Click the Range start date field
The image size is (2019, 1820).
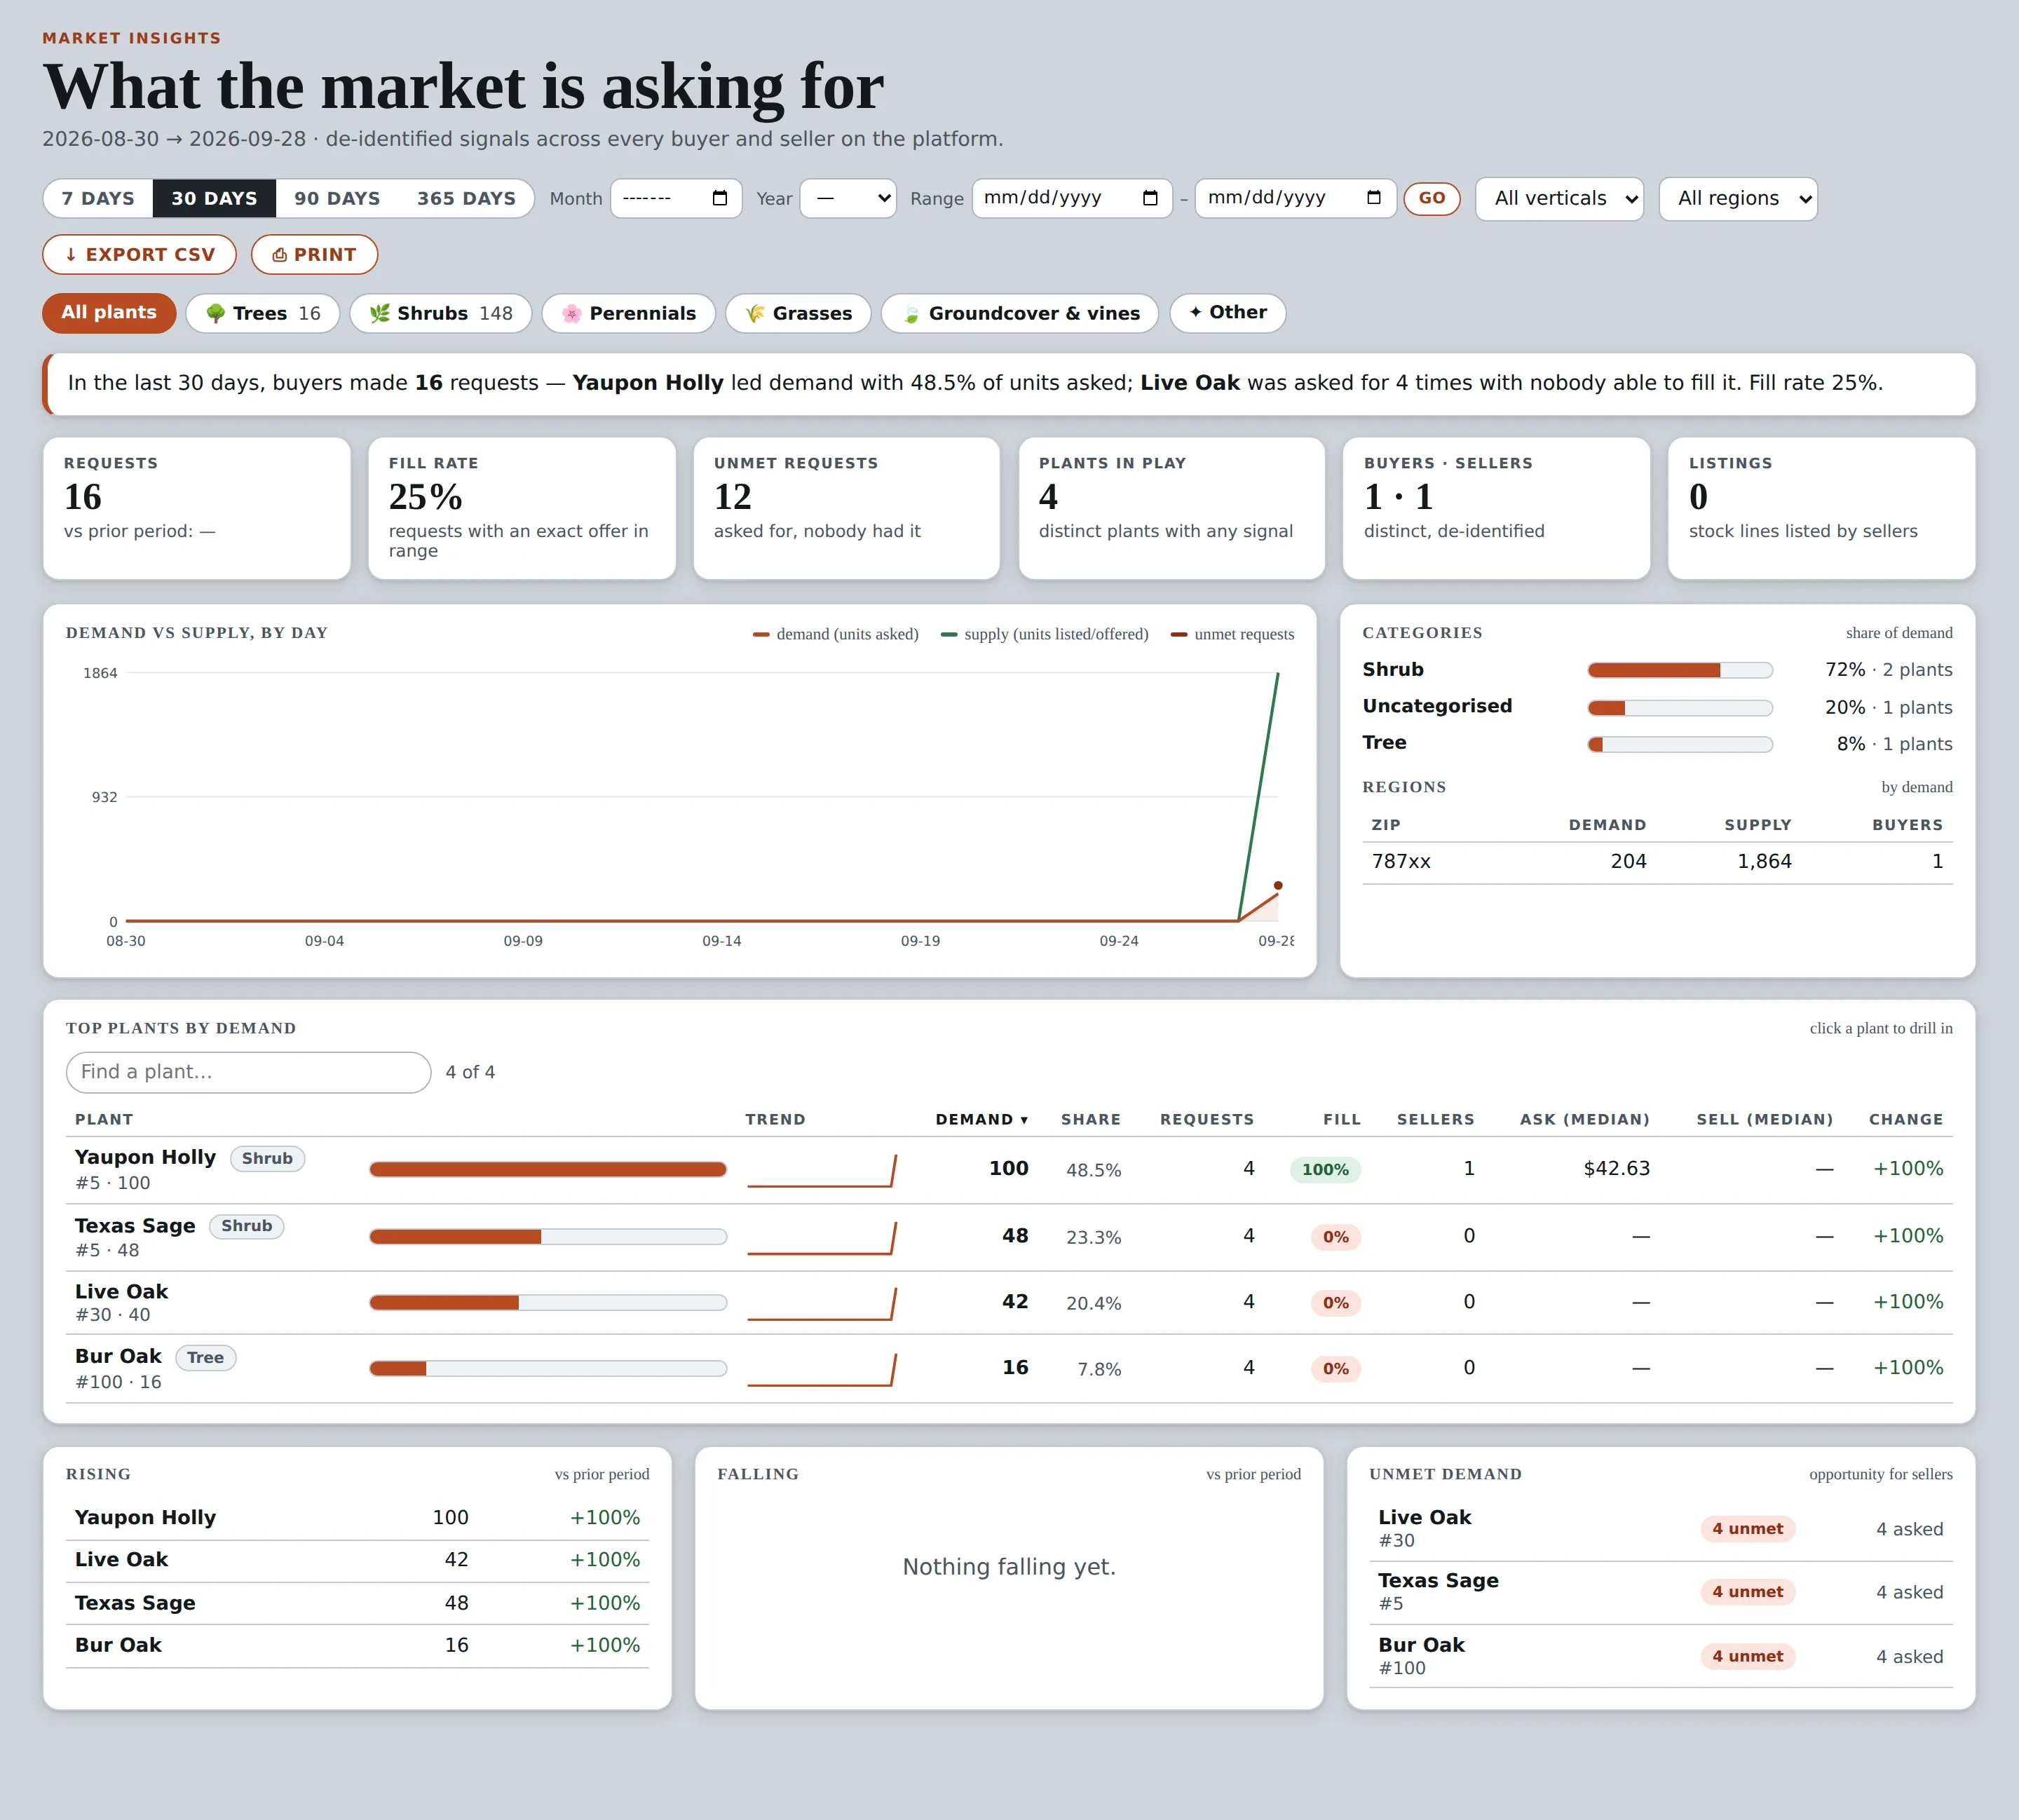click(1072, 198)
